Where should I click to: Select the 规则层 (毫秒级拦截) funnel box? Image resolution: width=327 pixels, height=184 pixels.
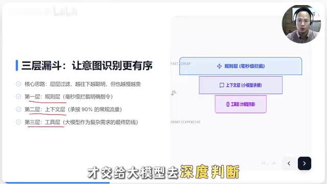point(241,66)
